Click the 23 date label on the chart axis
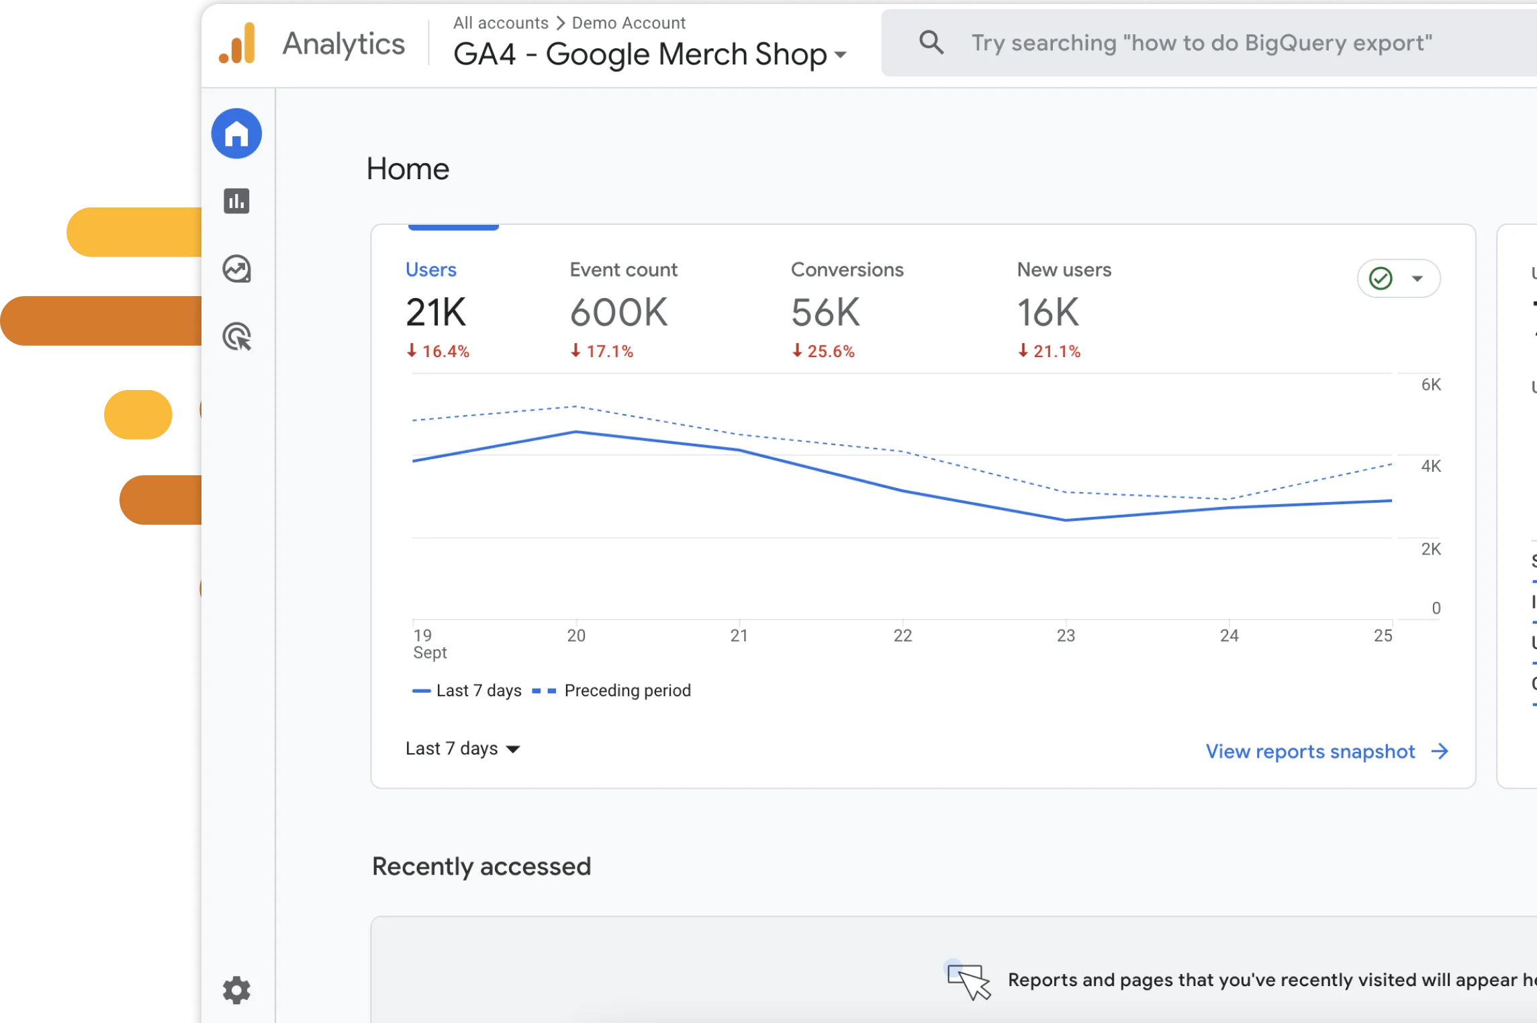 1066,636
